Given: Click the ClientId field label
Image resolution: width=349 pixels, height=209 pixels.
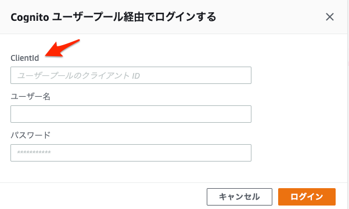Looking at the screenshot, I should (25, 58).
